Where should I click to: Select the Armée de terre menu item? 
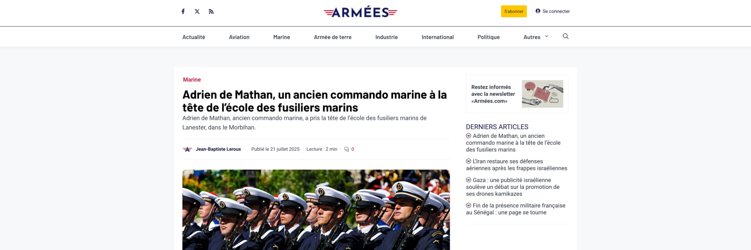[x=332, y=37]
